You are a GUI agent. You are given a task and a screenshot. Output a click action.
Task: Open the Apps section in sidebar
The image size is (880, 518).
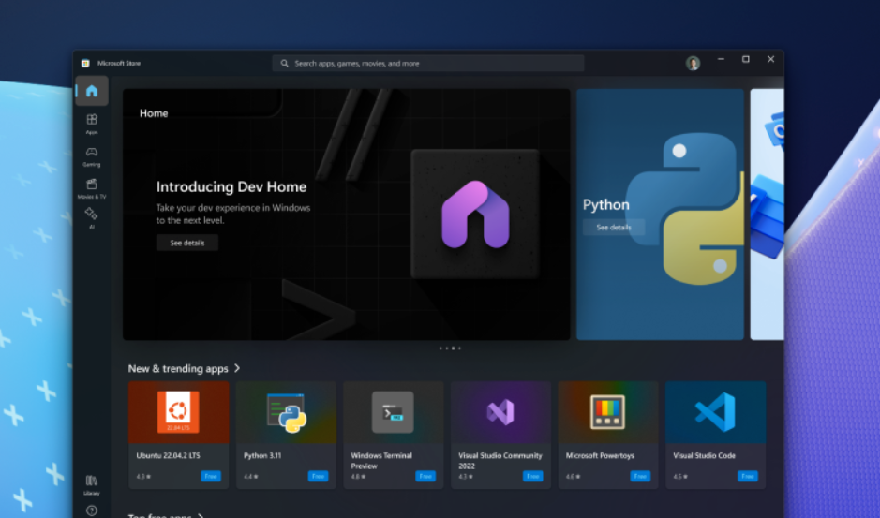point(92,124)
